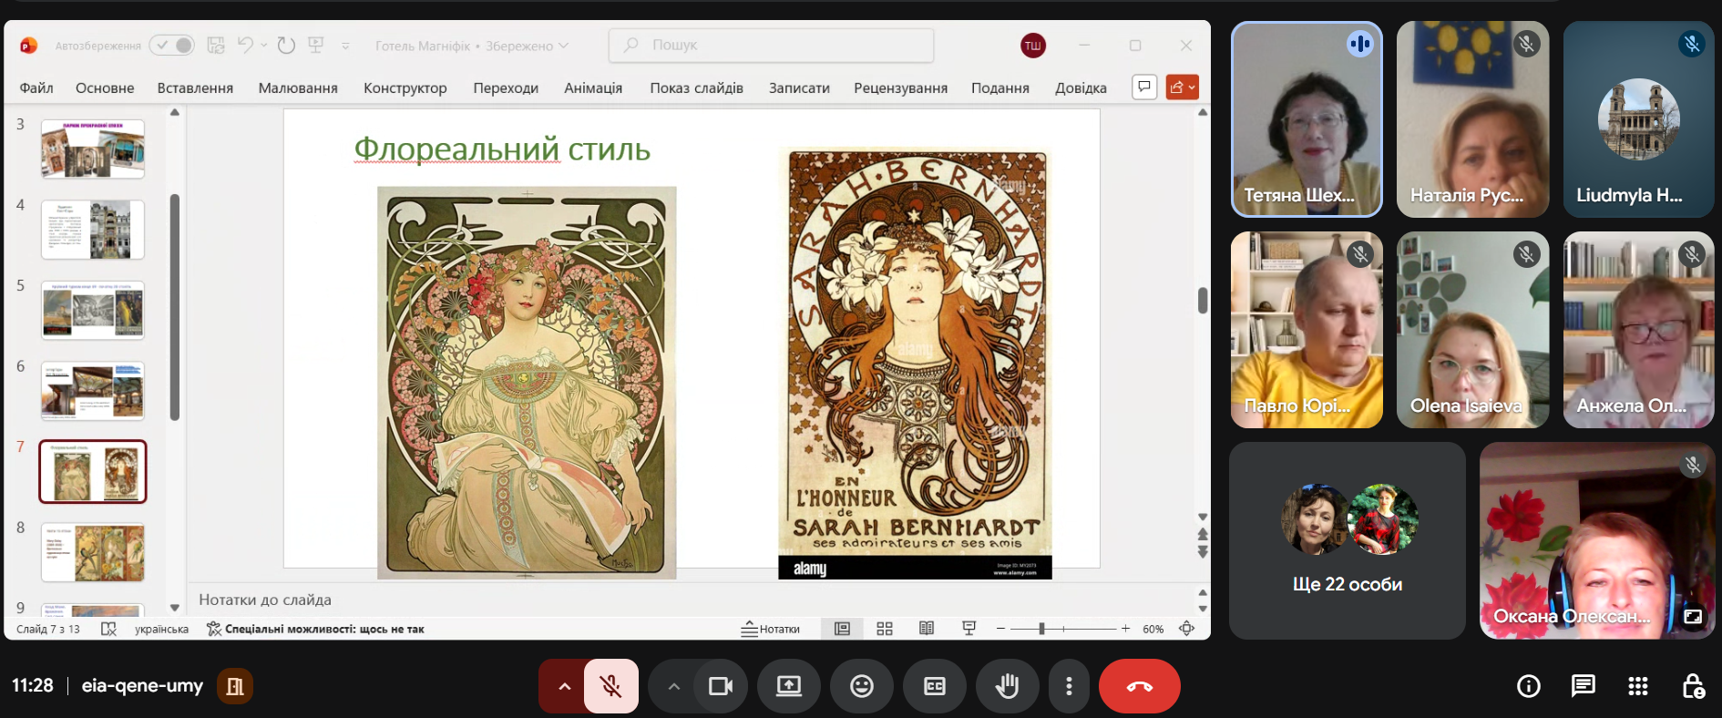Select slide 3 thumbnail
Image resolution: width=1722 pixels, height=718 pixels.
tap(93, 149)
